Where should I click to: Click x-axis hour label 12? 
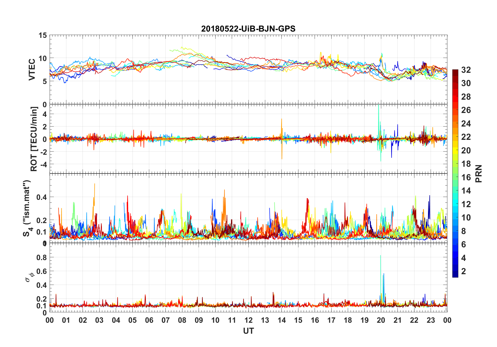248,320
